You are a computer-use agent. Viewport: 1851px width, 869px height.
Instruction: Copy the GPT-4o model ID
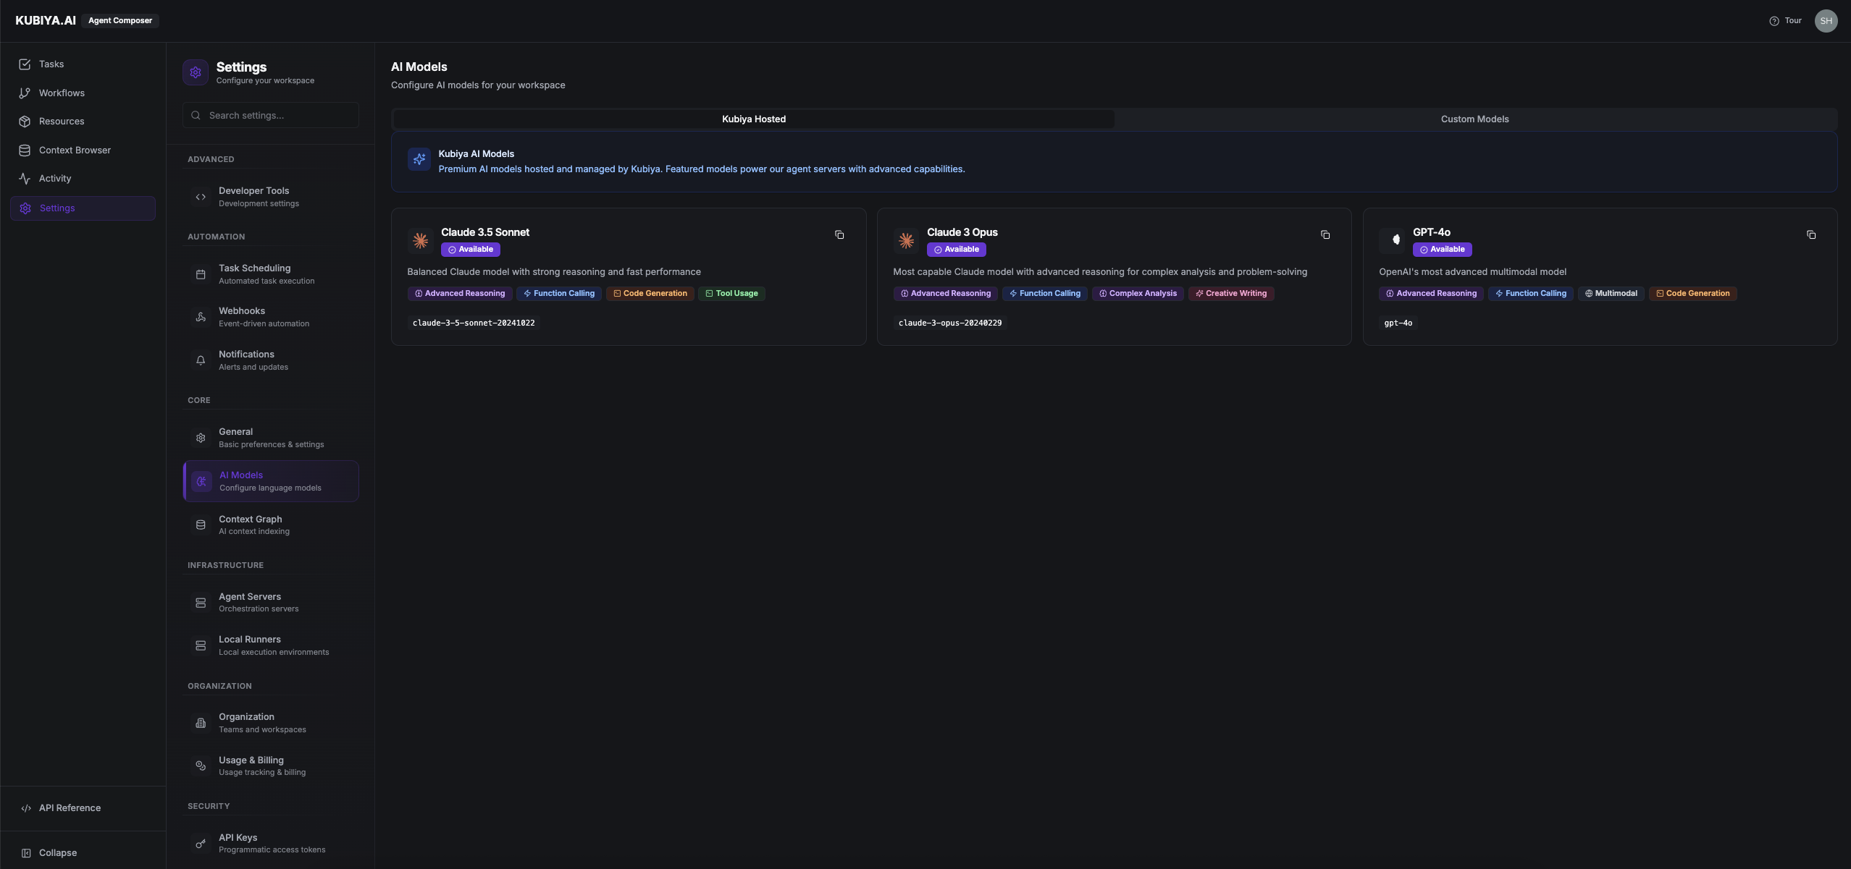coord(1811,234)
